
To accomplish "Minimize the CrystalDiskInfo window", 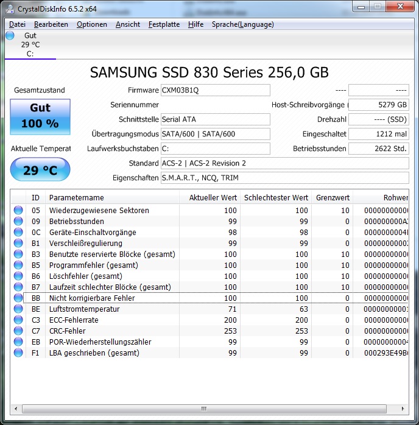I will [x=361, y=7].
